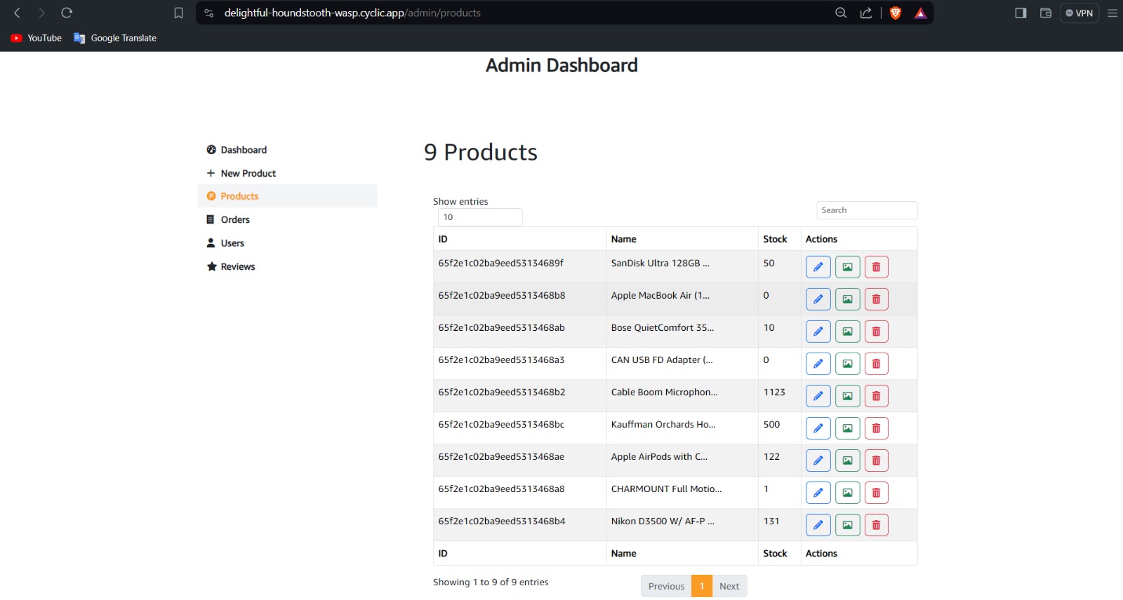Viewport: 1123px width, 600px height.
Task: Bookmark this page
Action: point(178,13)
